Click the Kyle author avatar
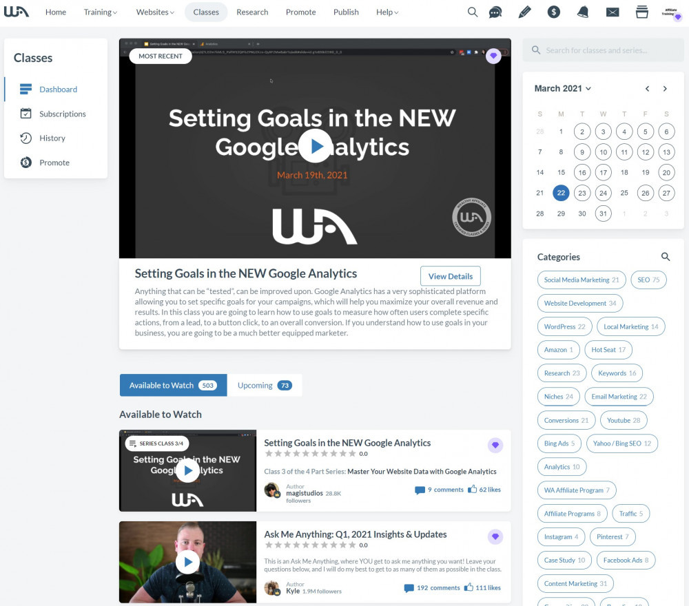Viewport: 689px width, 606px height. click(272, 588)
